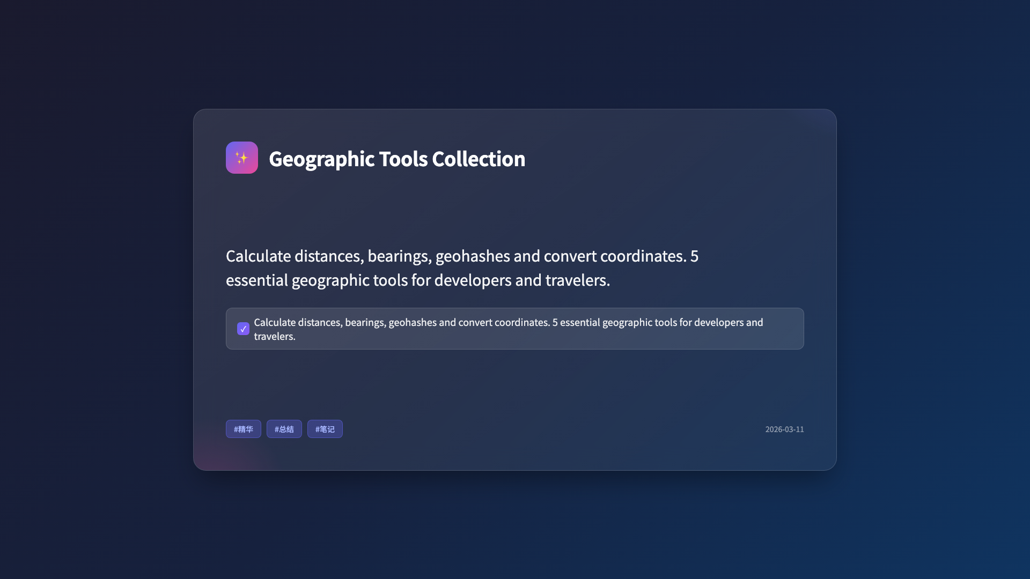Toggle the purple checkmark checkbox
Image resolution: width=1030 pixels, height=579 pixels.
[x=243, y=329]
